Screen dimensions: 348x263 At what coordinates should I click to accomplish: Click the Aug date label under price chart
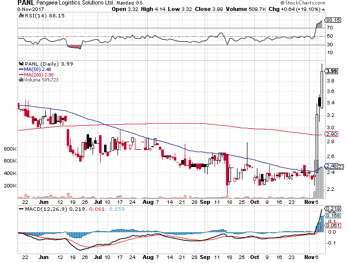(x=148, y=202)
